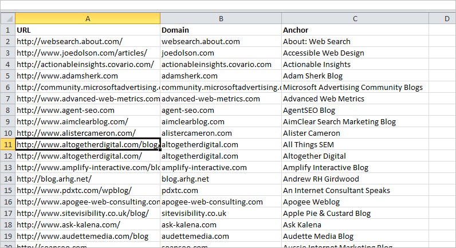Image resolution: width=456 pixels, height=248 pixels.
Task: Select column B header
Action: [x=221, y=18]
